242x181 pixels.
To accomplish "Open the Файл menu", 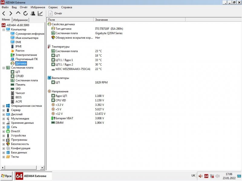I will point(5,7).
